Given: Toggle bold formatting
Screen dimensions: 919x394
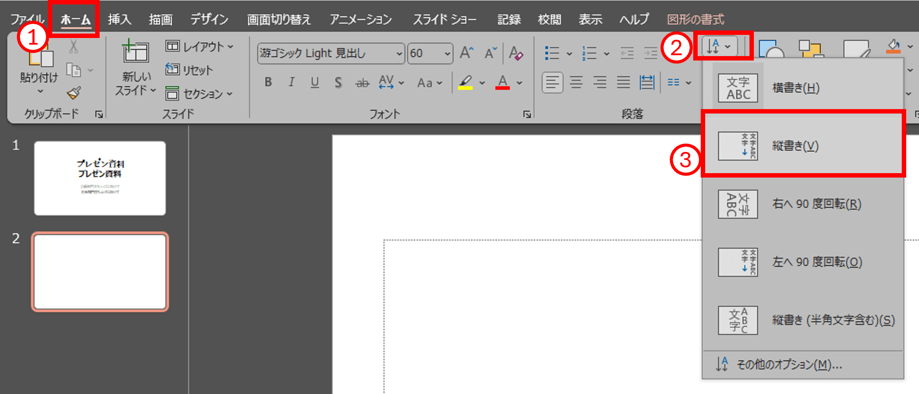Looking at the screenshot, I should 268,82.
